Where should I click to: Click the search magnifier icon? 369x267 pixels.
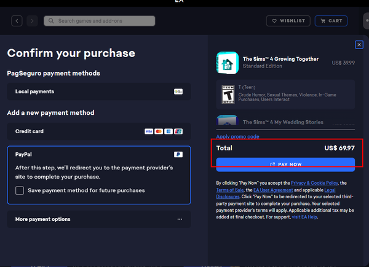click(51, 21)
